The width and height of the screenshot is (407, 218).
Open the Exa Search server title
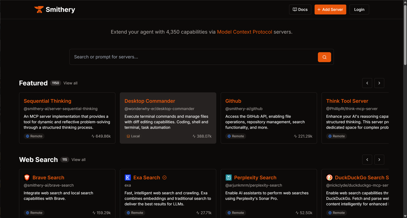click(147, 178)
